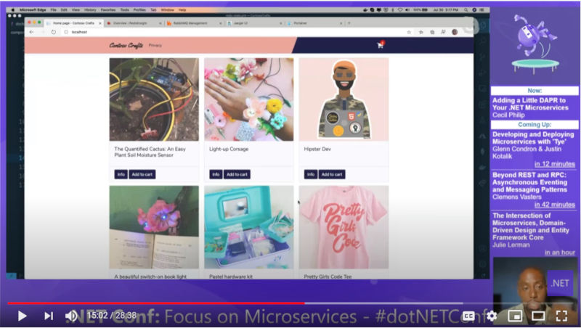Switch to the Portainer tab
This screenshot has height=328, width=581.
point(314,23)
